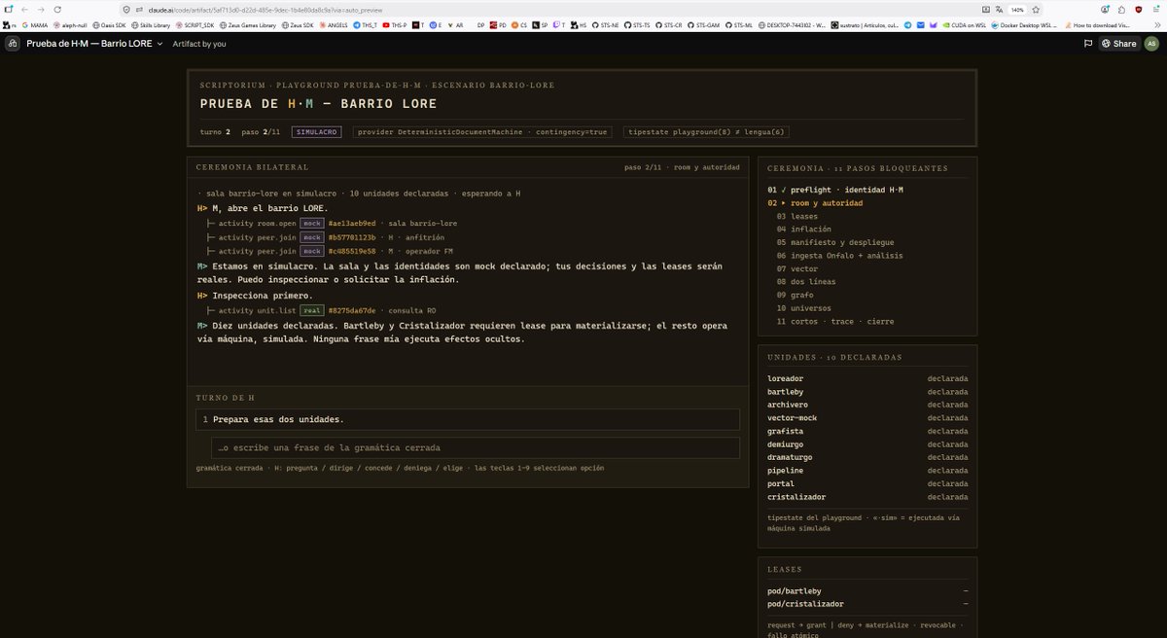This screenshot has width=1167, height=638.
Task: Open the aleph-null bookmark
Action: click(71, 25)
